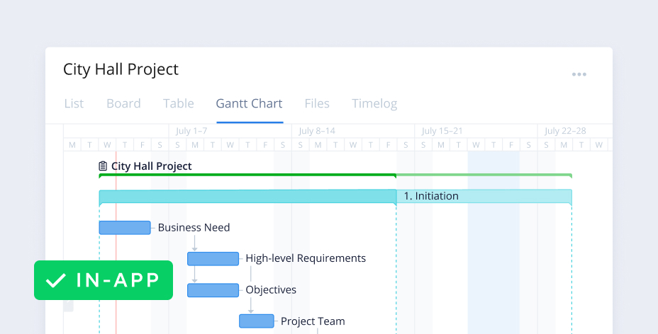
Task: Select the July 8–14 week header
Action: (317, 131)
